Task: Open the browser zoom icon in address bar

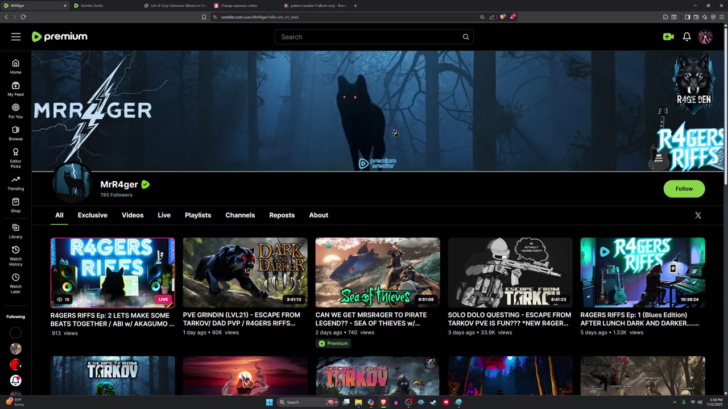Action: (x=482, y=17)
